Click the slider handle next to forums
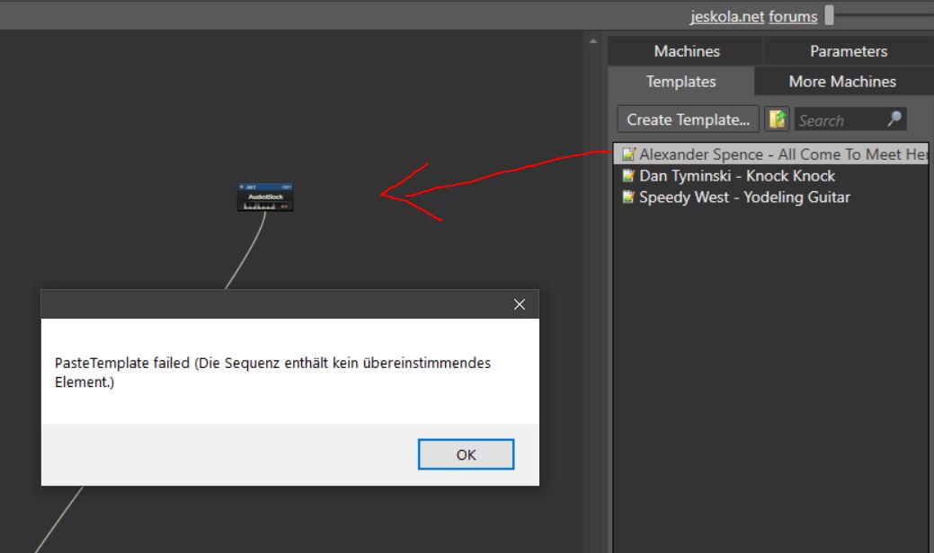The image size is (934, 553). 830,15
